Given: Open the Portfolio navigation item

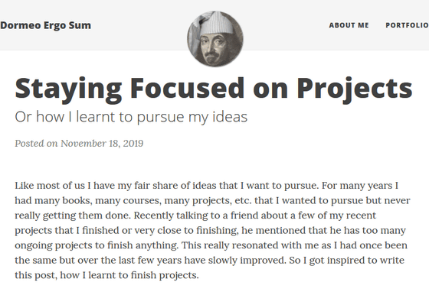Looking at the screenshot, I should coord(407,25).
